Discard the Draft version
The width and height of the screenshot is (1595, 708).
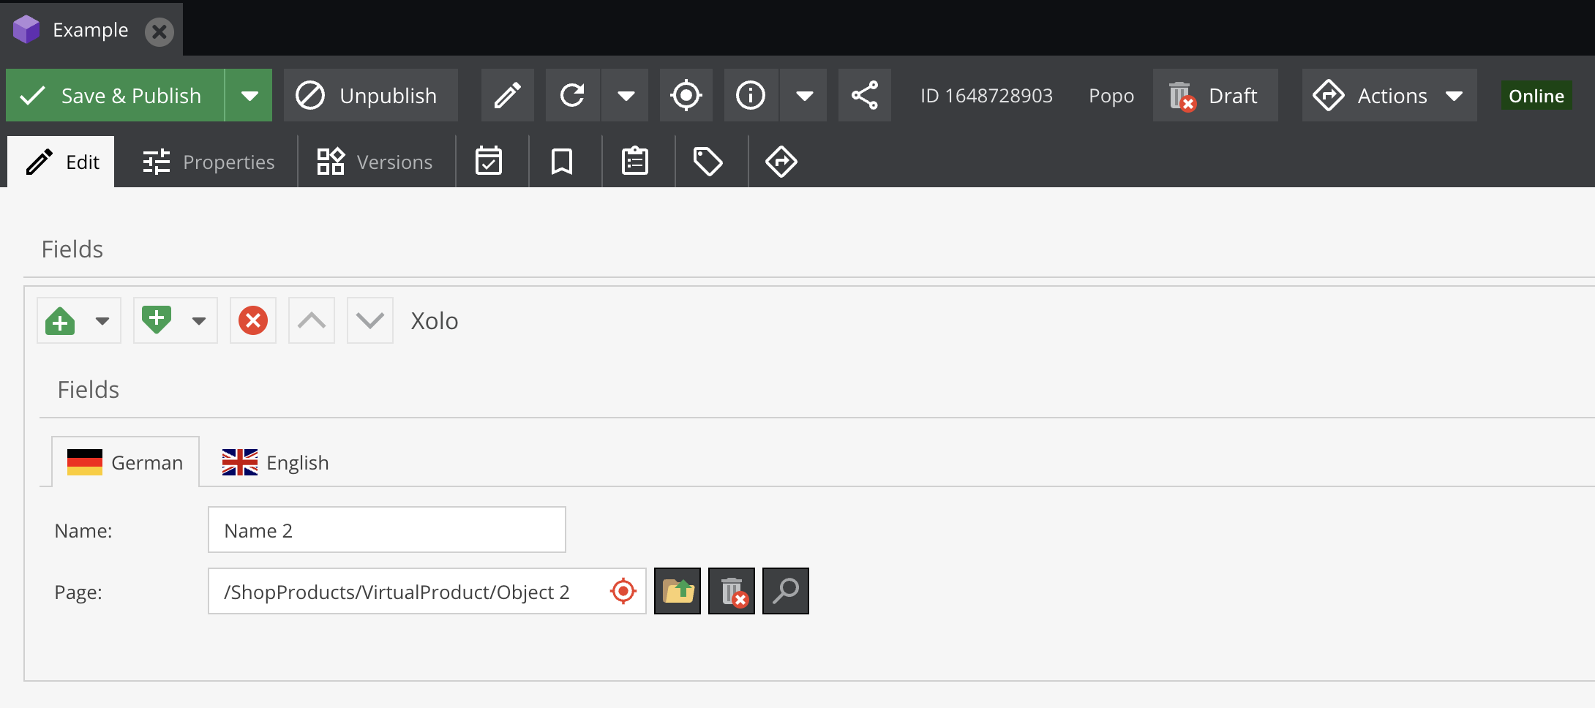coord(1215,95)
